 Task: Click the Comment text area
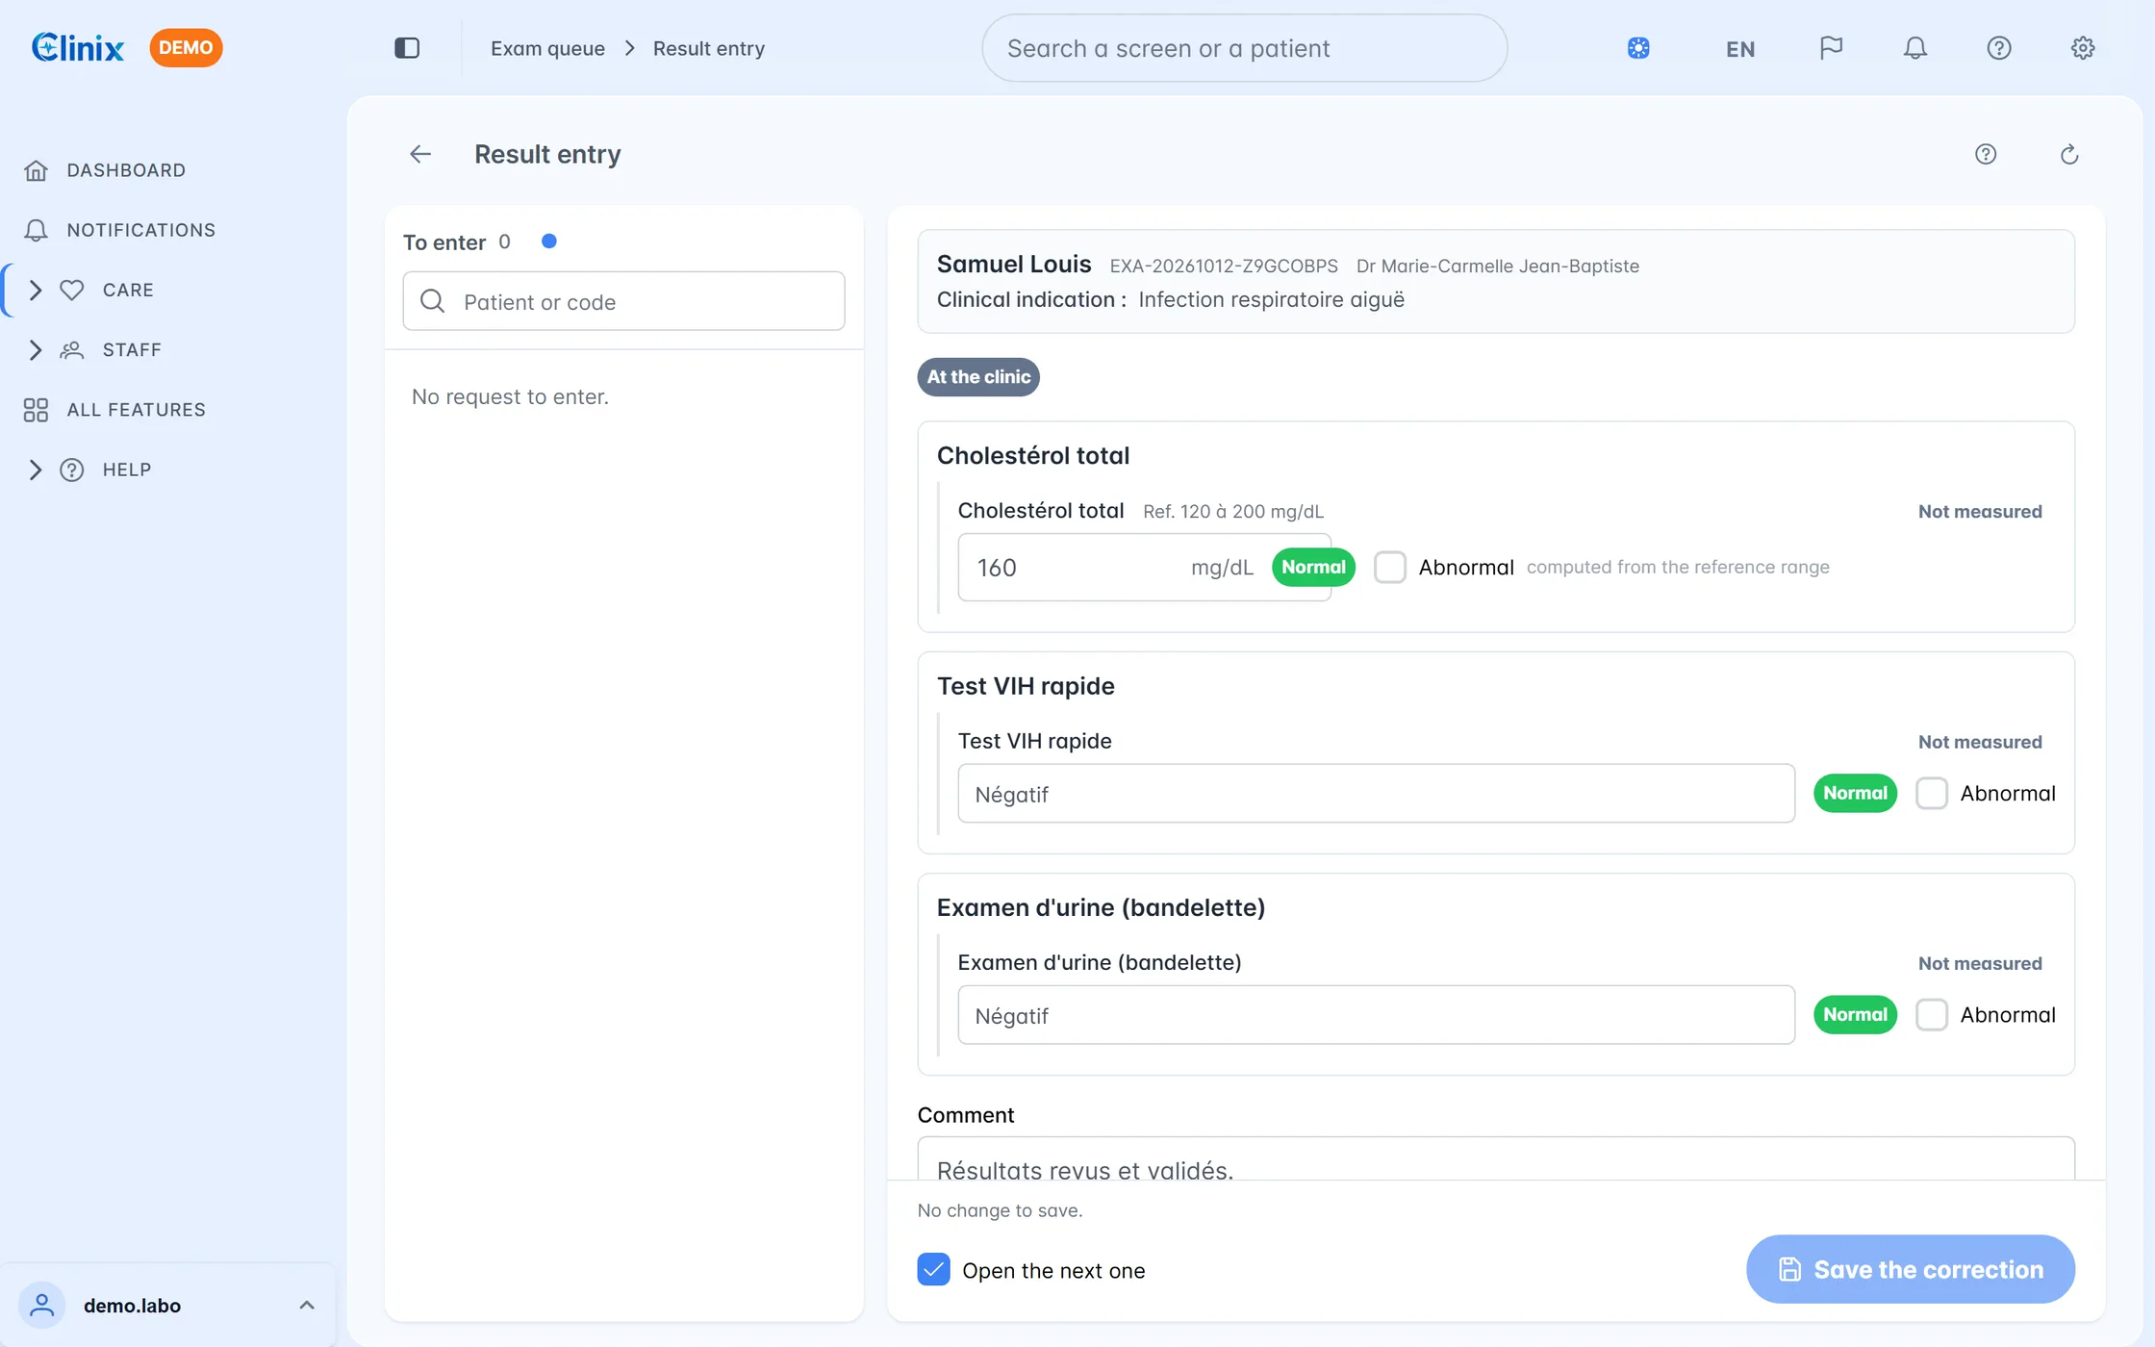tap(1496, 1159)
